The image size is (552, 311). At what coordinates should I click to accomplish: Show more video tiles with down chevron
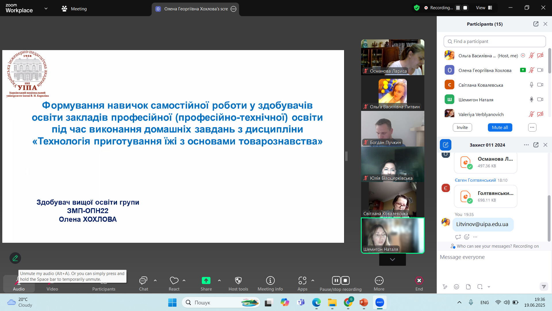click(x=392, y=259)
